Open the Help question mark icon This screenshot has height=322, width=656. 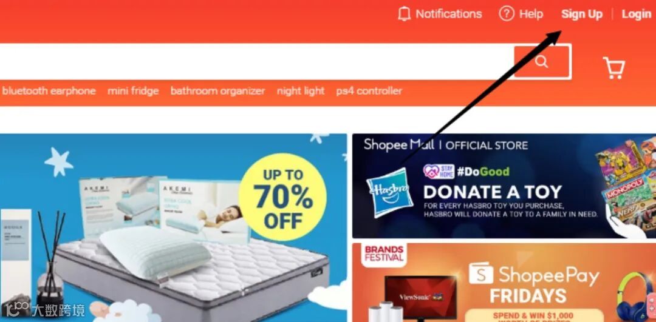tap(506, 14)
